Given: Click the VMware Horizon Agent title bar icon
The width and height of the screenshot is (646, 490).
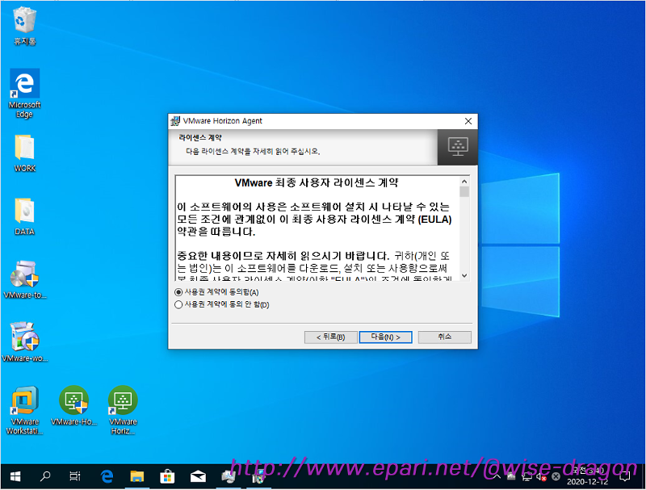Looking at the screenshot, I should [175, 121].
